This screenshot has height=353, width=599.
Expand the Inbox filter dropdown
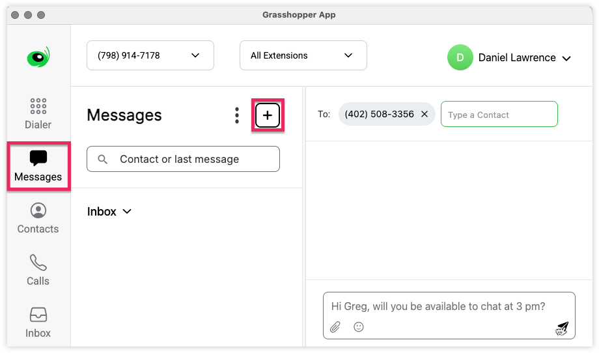[x=109, y=212]
